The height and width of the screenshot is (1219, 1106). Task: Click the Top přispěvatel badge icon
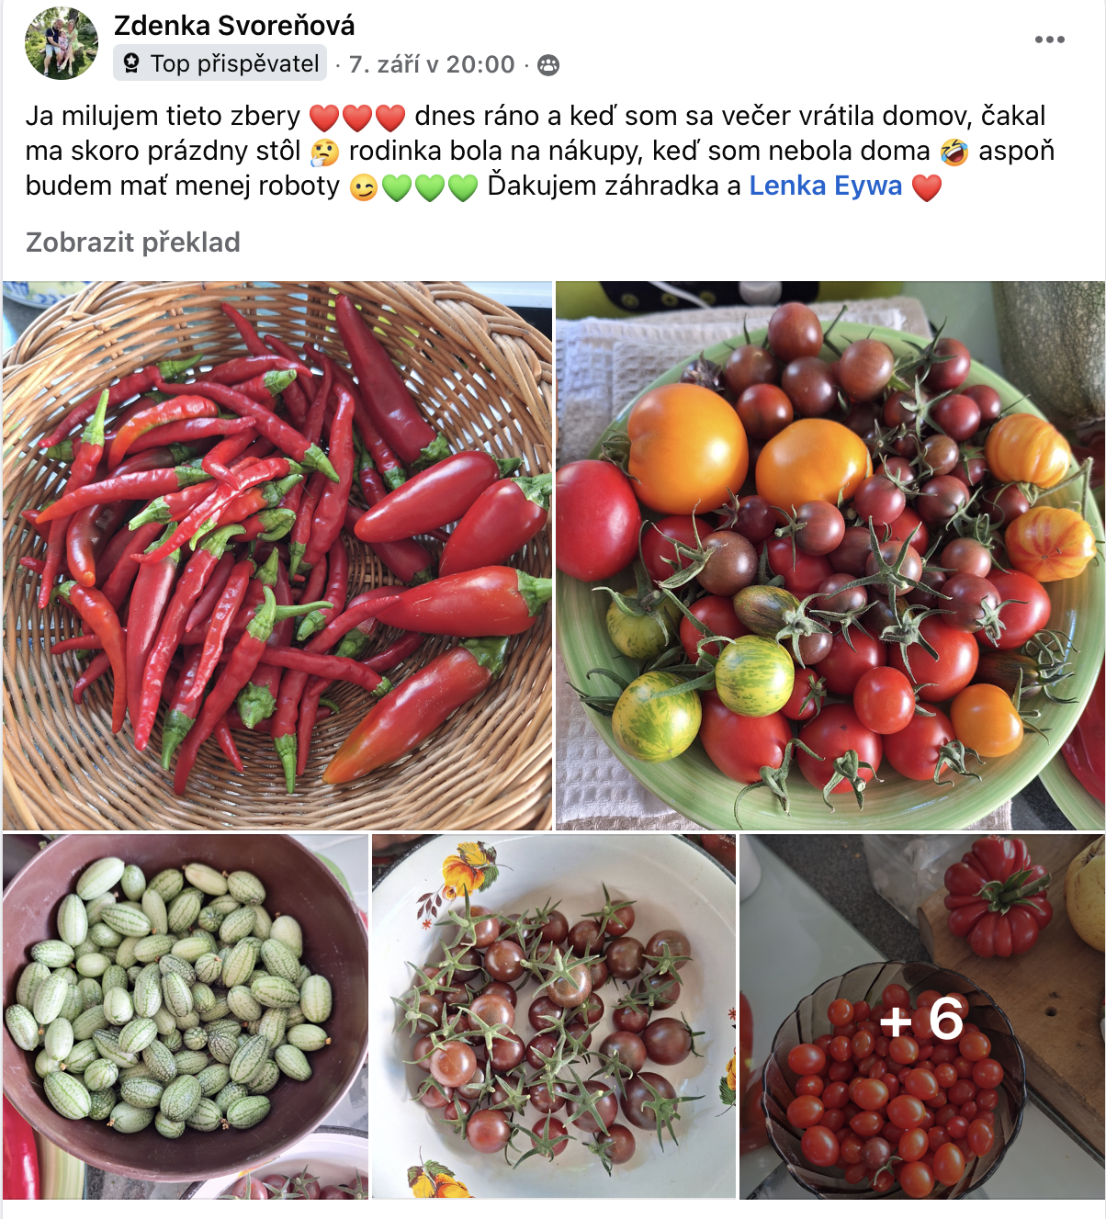point(131,63)
